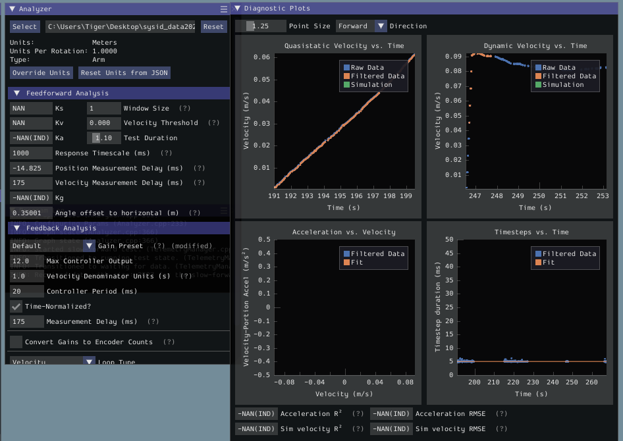The height and width of the screenshot is (441, 623).
Task: Click Reset Units from JSON
Action: [124, 72]
